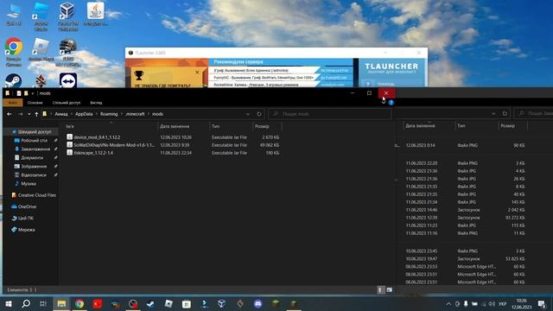The width and height of the screenshot is (553, 311).
Task: Go up one folder level
Action: point(36,114)
